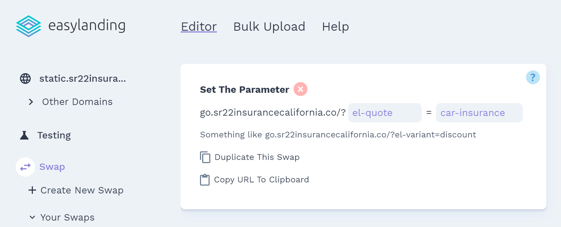Open the blue question mark help icon
Screen dimensions: 561x227
[x=533, y=77]
